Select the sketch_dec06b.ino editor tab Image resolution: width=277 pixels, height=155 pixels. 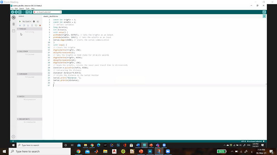click(x=51, y=16)
